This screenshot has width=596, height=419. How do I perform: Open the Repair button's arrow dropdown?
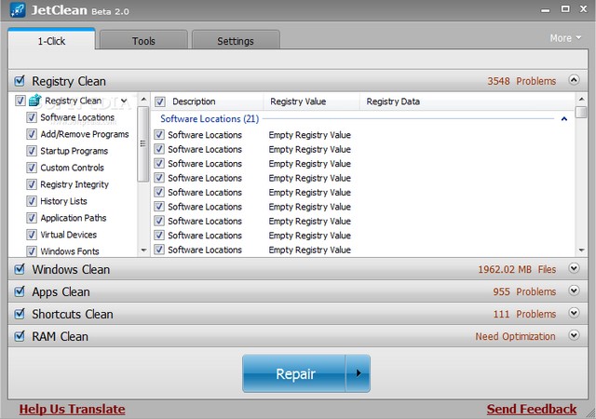(x=359, y=374)
